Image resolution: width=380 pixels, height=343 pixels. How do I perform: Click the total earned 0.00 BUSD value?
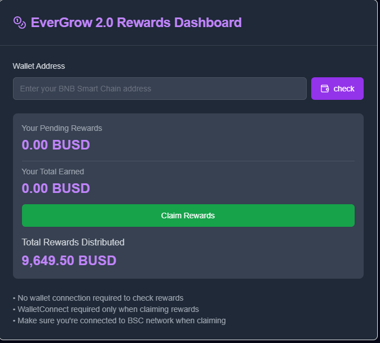pos(56,188)
